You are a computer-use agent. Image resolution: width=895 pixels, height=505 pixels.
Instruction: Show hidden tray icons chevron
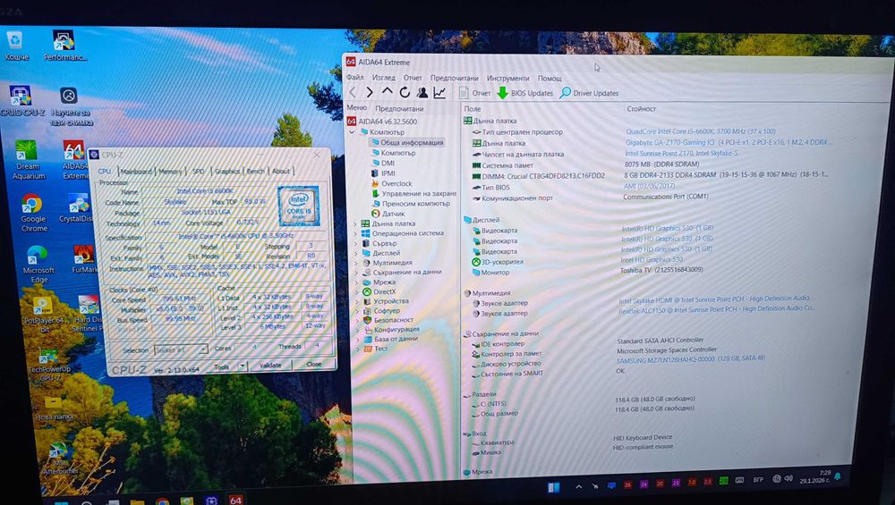[x=579, y=487]
